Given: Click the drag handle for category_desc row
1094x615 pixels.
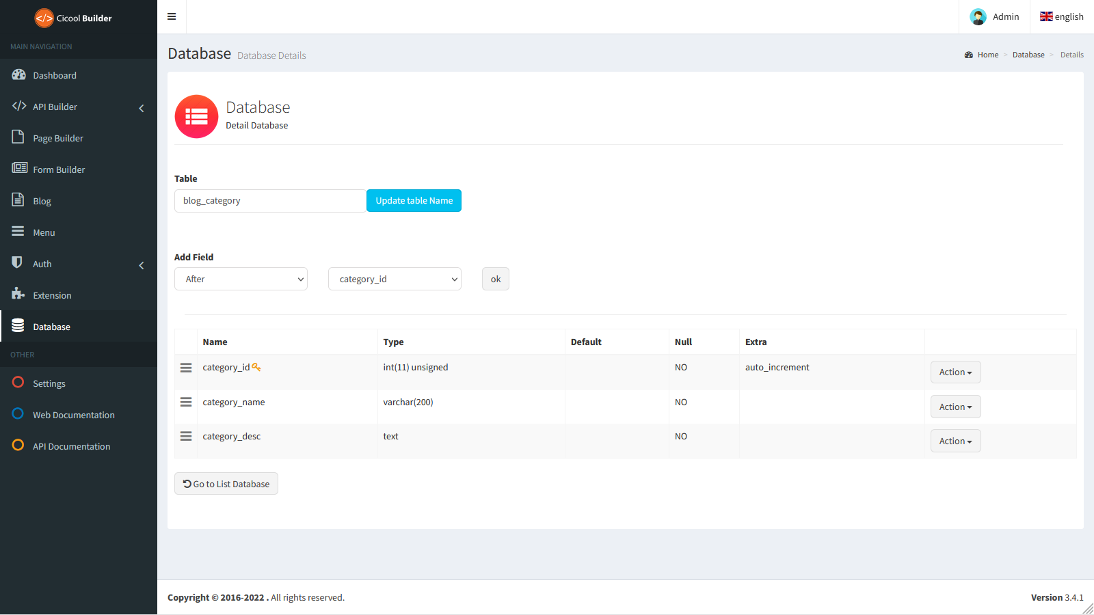Looking at the screenshot, I should tap(186, 436).
